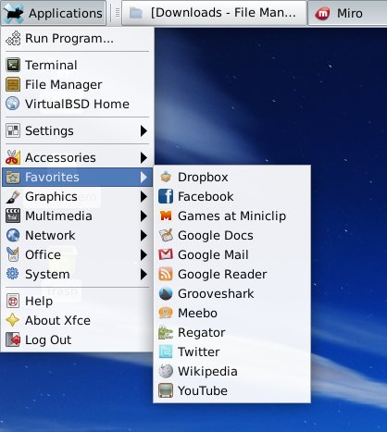Click the Help text label

[39, 302]
